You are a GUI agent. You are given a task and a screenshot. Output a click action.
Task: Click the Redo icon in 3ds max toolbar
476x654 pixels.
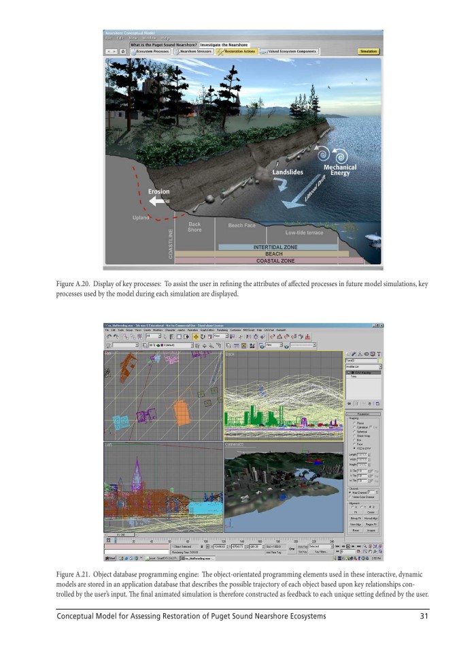tap(116, 337)
